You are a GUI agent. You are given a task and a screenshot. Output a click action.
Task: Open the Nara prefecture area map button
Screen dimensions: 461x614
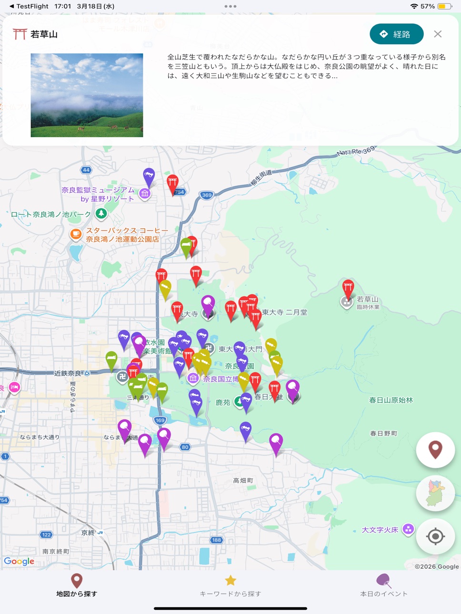point(435,493)
